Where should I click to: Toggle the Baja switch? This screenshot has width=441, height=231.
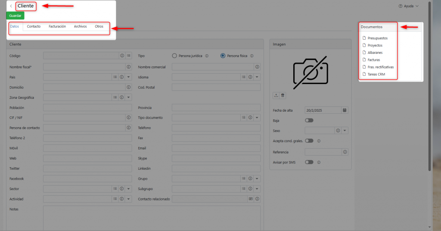pos(309,120)
